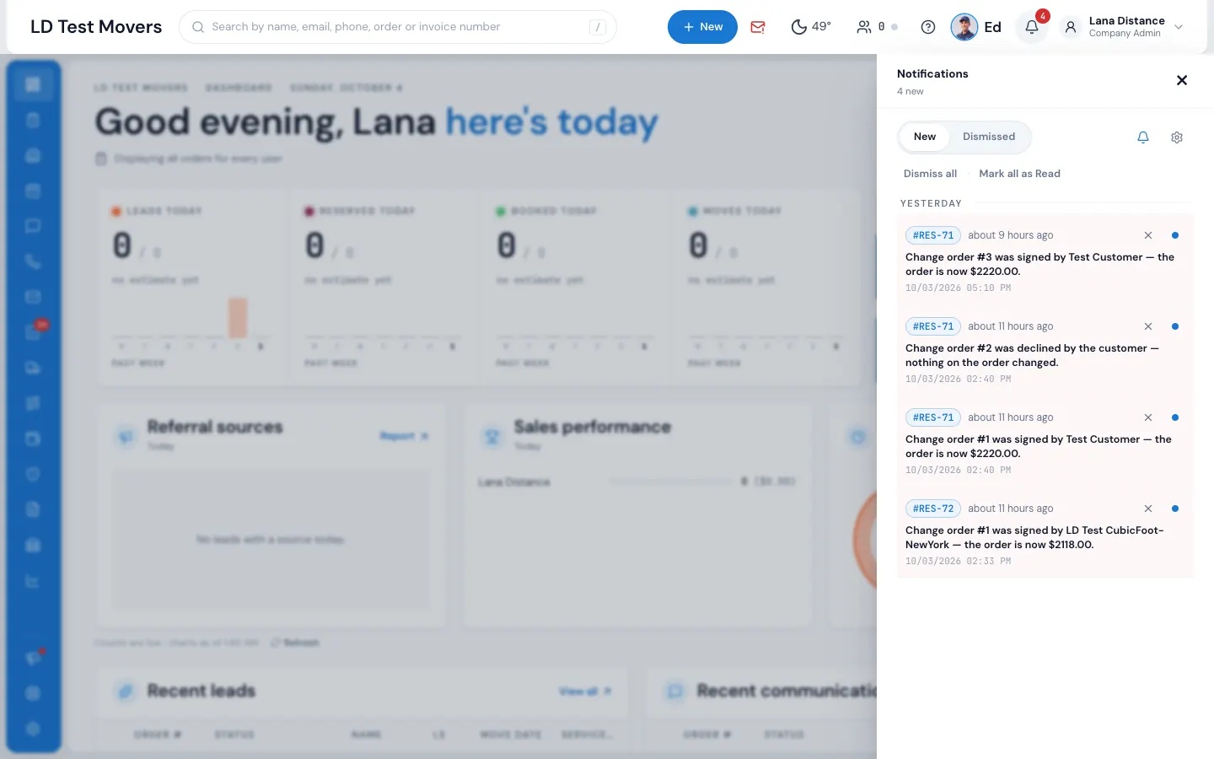Open the red mail envelope icon
This screenshot has height=759, width=1214.
(x=758, y=27)
